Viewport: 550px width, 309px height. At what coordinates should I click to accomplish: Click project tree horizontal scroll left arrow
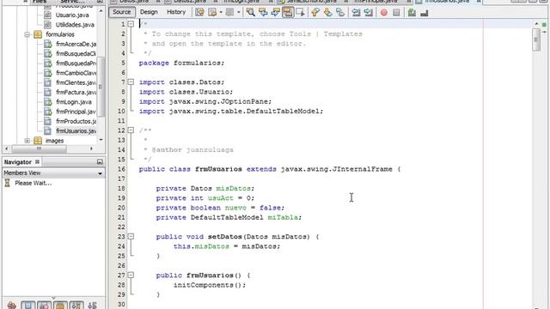(7, 148)
